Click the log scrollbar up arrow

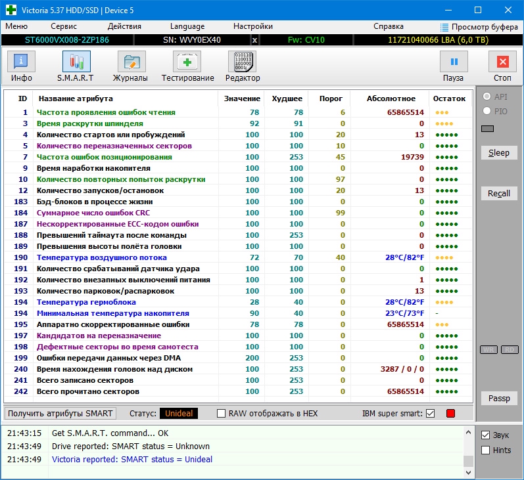(468, 432)
